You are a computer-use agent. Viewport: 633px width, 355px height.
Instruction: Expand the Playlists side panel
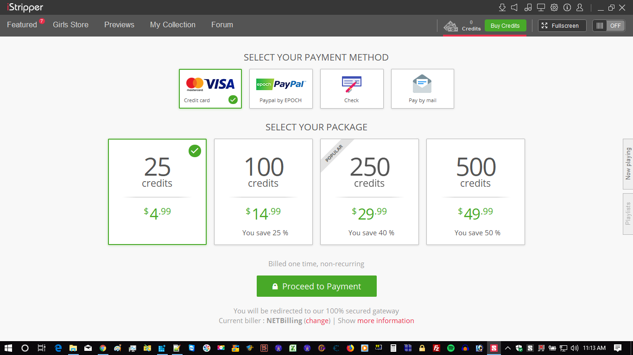pos(628,214)
